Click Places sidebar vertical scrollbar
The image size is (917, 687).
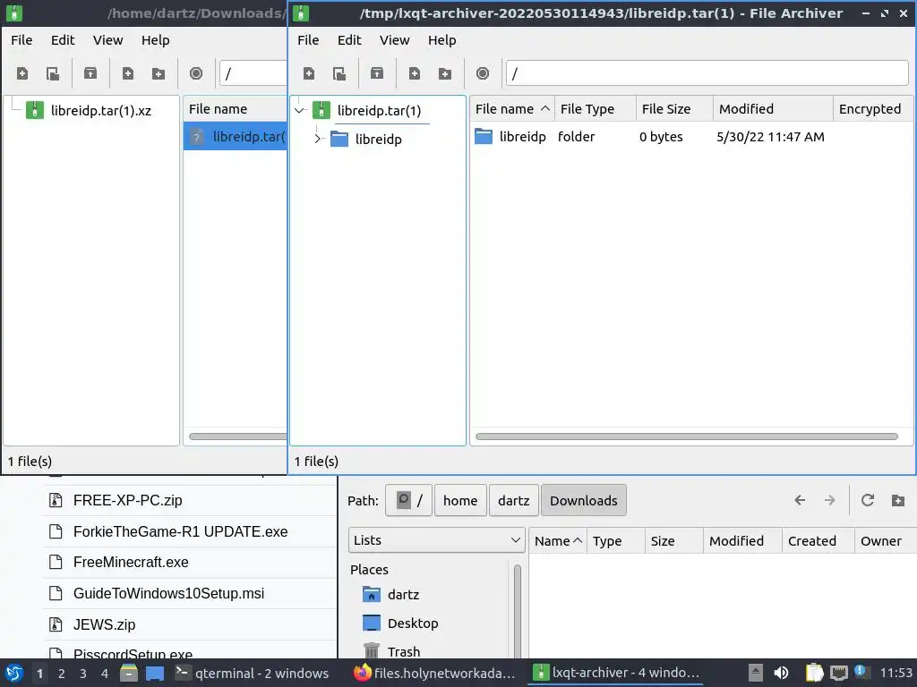pos(517,610)
